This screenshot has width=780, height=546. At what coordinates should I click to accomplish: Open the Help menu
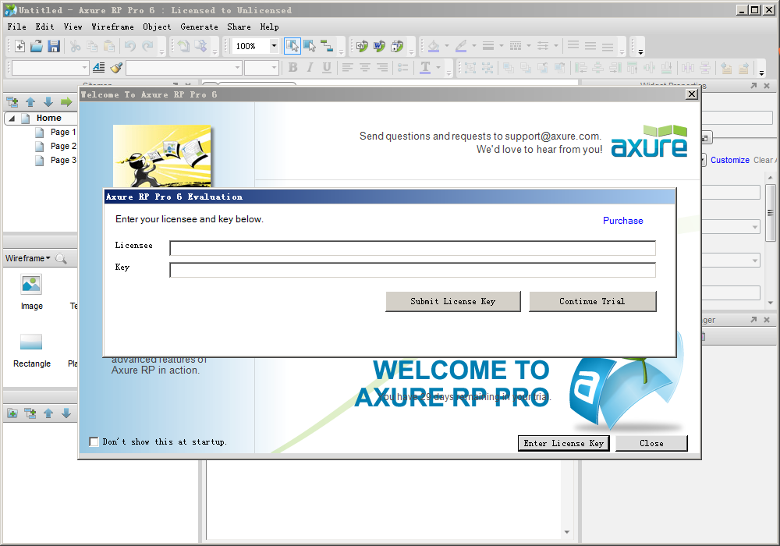tap(270, 27)
